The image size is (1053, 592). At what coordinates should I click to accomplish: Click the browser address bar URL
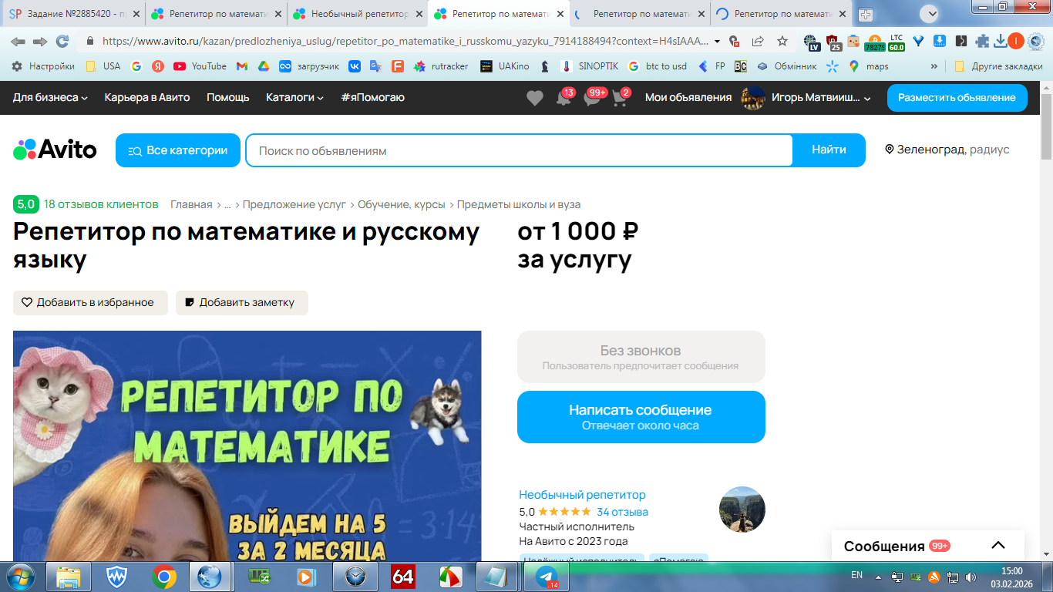click(x=405, y=42)
